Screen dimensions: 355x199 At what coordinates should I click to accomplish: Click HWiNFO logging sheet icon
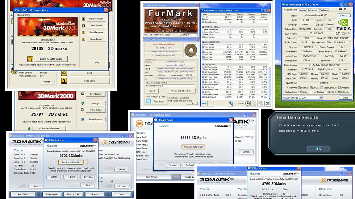click(254, 103)
